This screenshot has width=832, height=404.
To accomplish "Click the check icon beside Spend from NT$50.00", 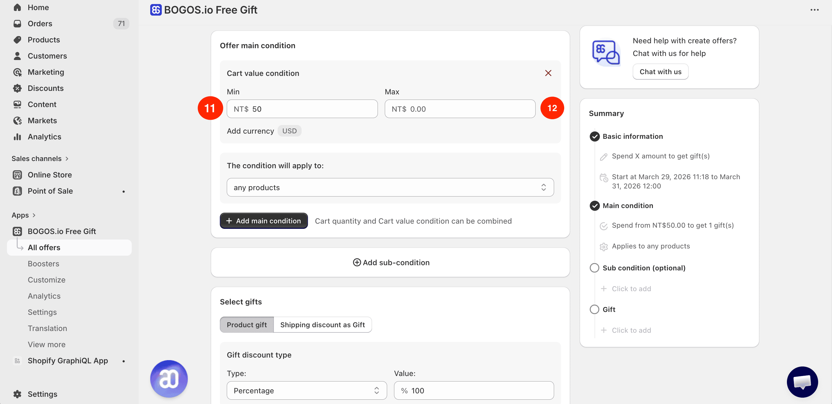I will (603, 226).
